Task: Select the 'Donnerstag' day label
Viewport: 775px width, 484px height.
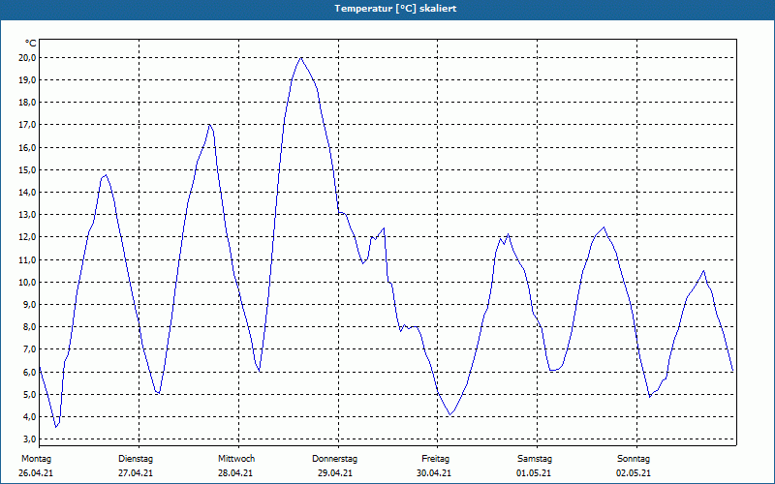Action: tap(334, 459)
